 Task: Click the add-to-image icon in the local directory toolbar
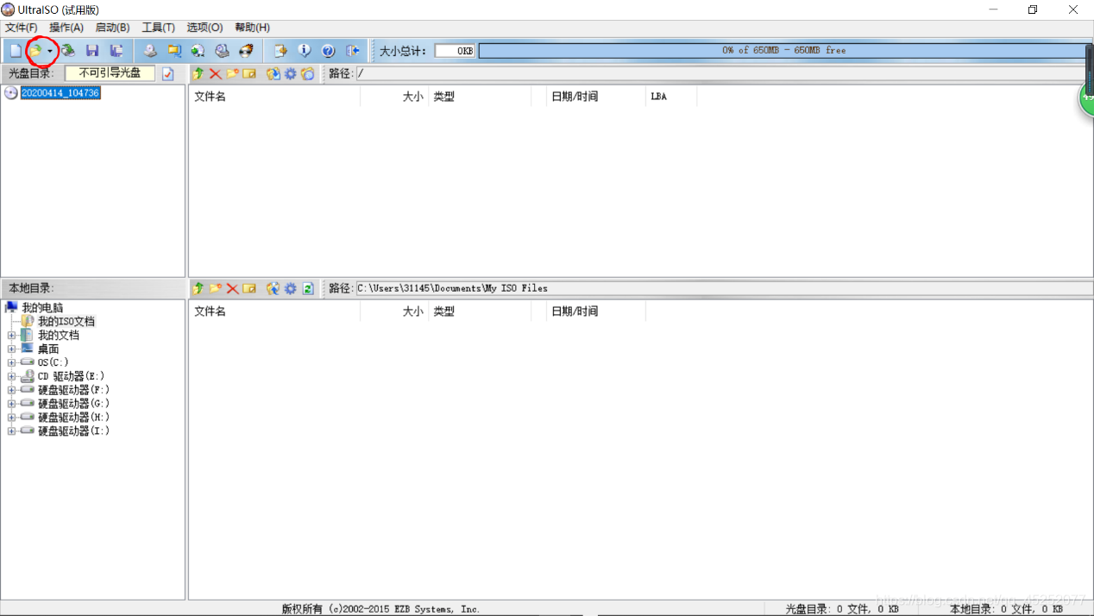coord(273,288)
